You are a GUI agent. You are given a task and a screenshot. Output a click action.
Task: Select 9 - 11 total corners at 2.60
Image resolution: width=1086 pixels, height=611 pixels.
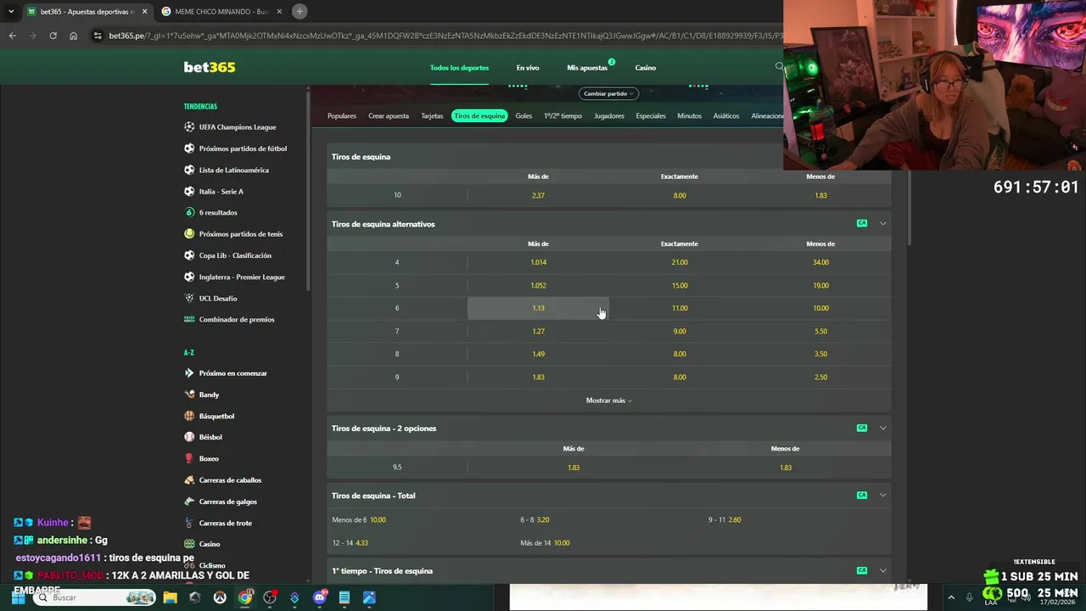click(x=725, y=519)
